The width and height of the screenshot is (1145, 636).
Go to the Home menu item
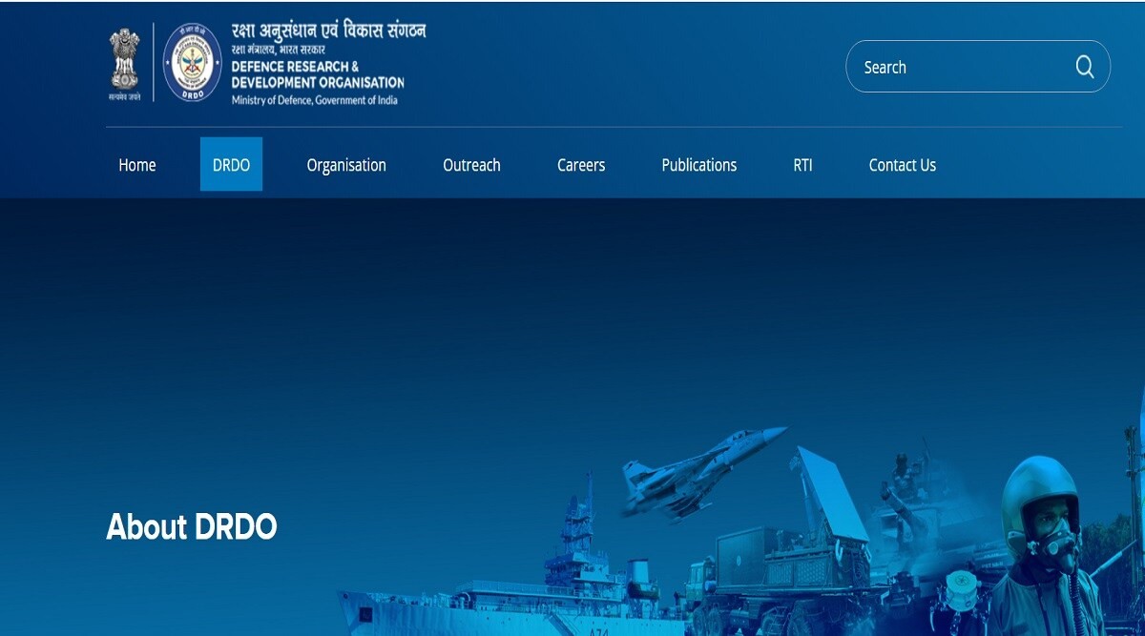point(136,165)
